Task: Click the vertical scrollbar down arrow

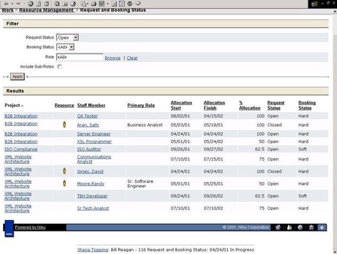Action: point(335,251)
